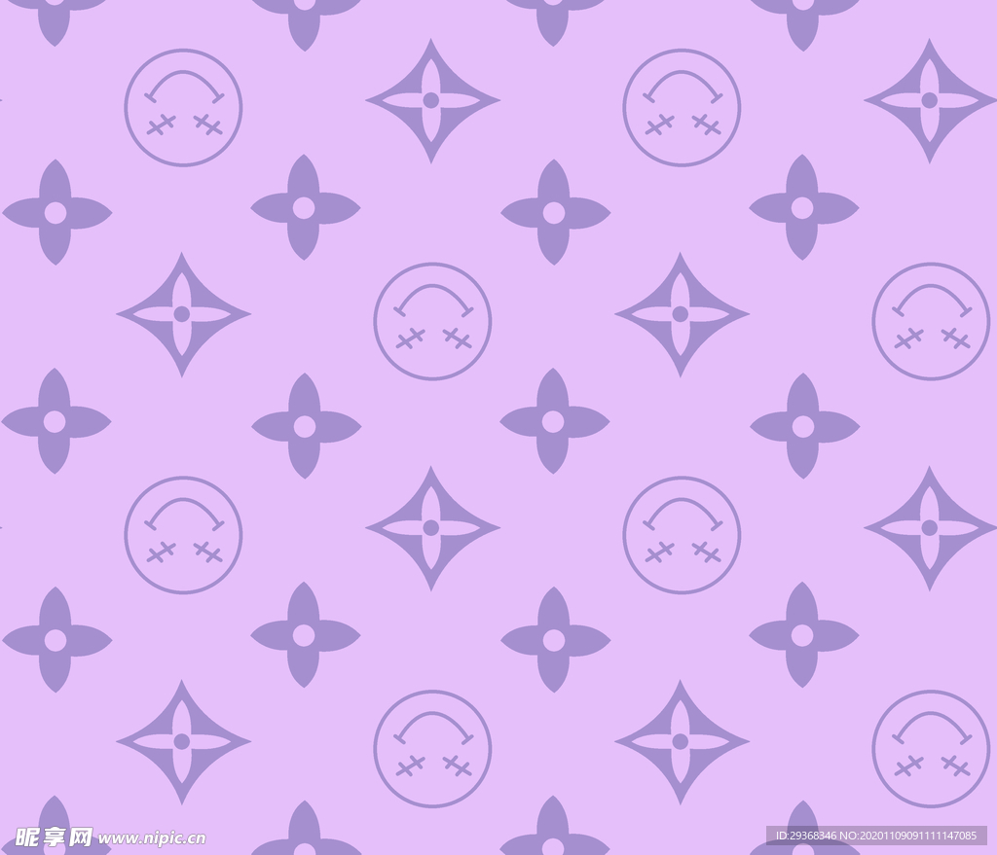This screenshot has height=855, width=997.
Task: Select the pointed star right of the center smiley
Action: [681, 314]
